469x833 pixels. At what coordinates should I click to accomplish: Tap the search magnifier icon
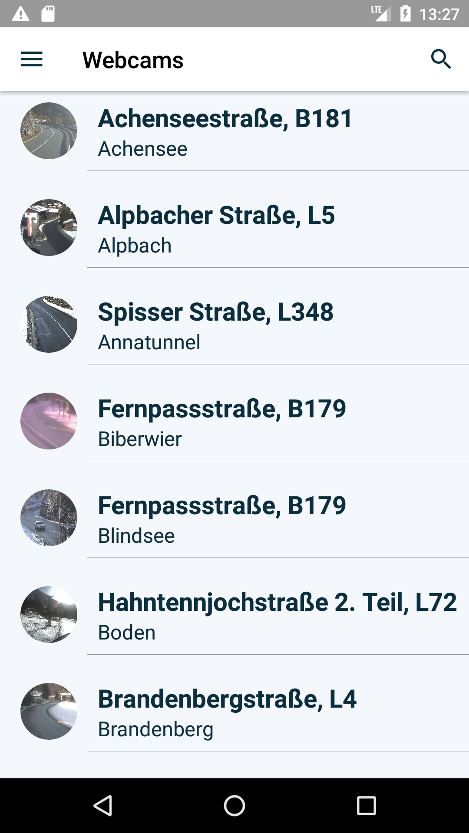(441, 59)
